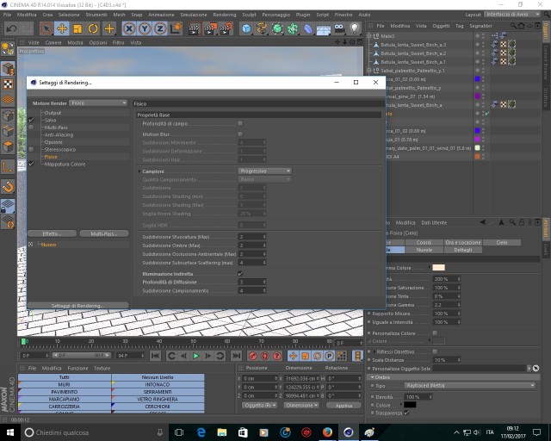The height and width of the screenshot is (441, 551).
Task: Jump to end of timeline
Action: (x=237, y=356)
